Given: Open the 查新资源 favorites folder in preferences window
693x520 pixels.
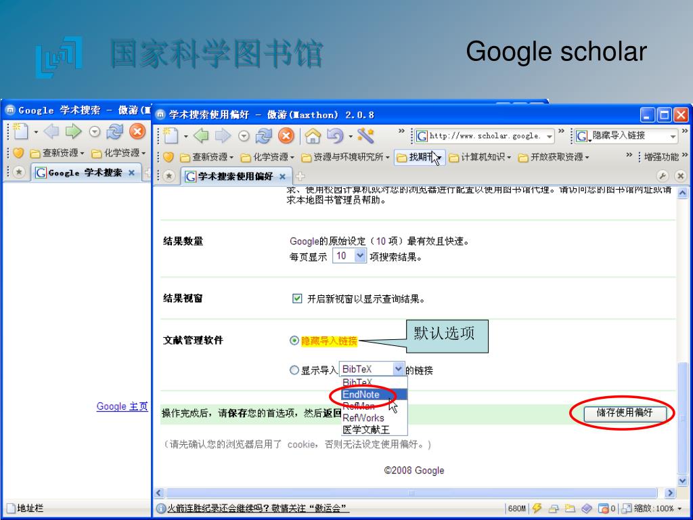Looking at the screenshot, I should (207, 157).
